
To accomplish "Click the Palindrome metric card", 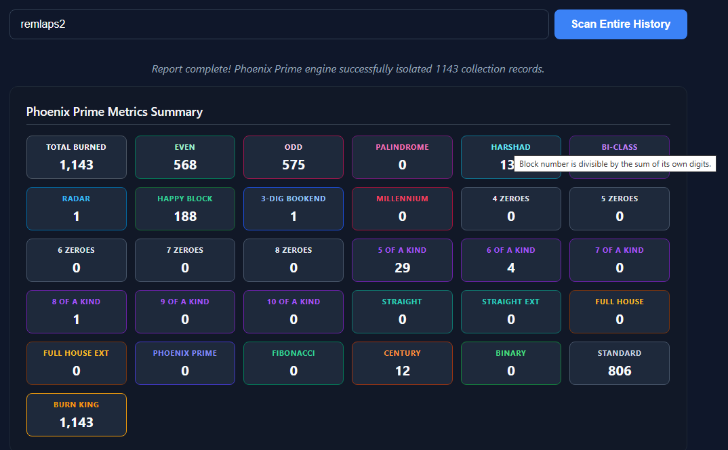I will pos(402,157).
